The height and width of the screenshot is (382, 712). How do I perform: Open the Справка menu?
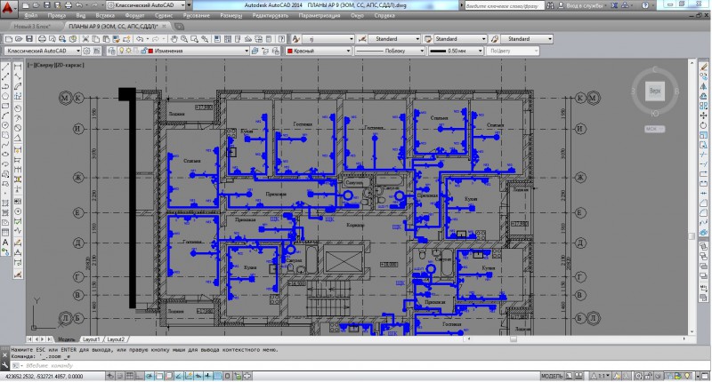384,15
